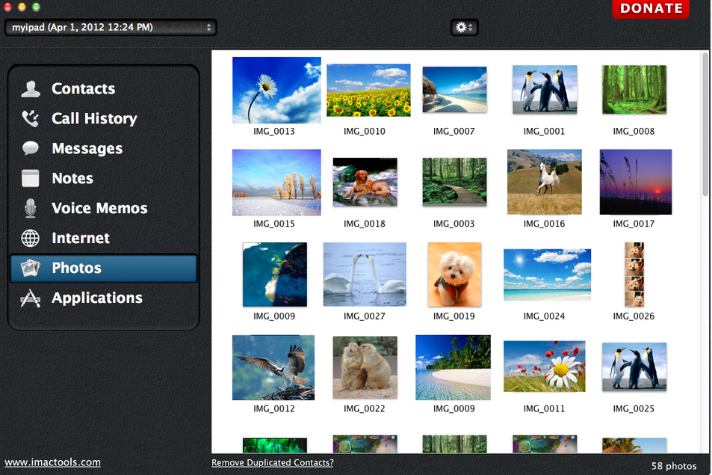
Task: Click the IMG_0010 file name label
Action: coord(364,132)
